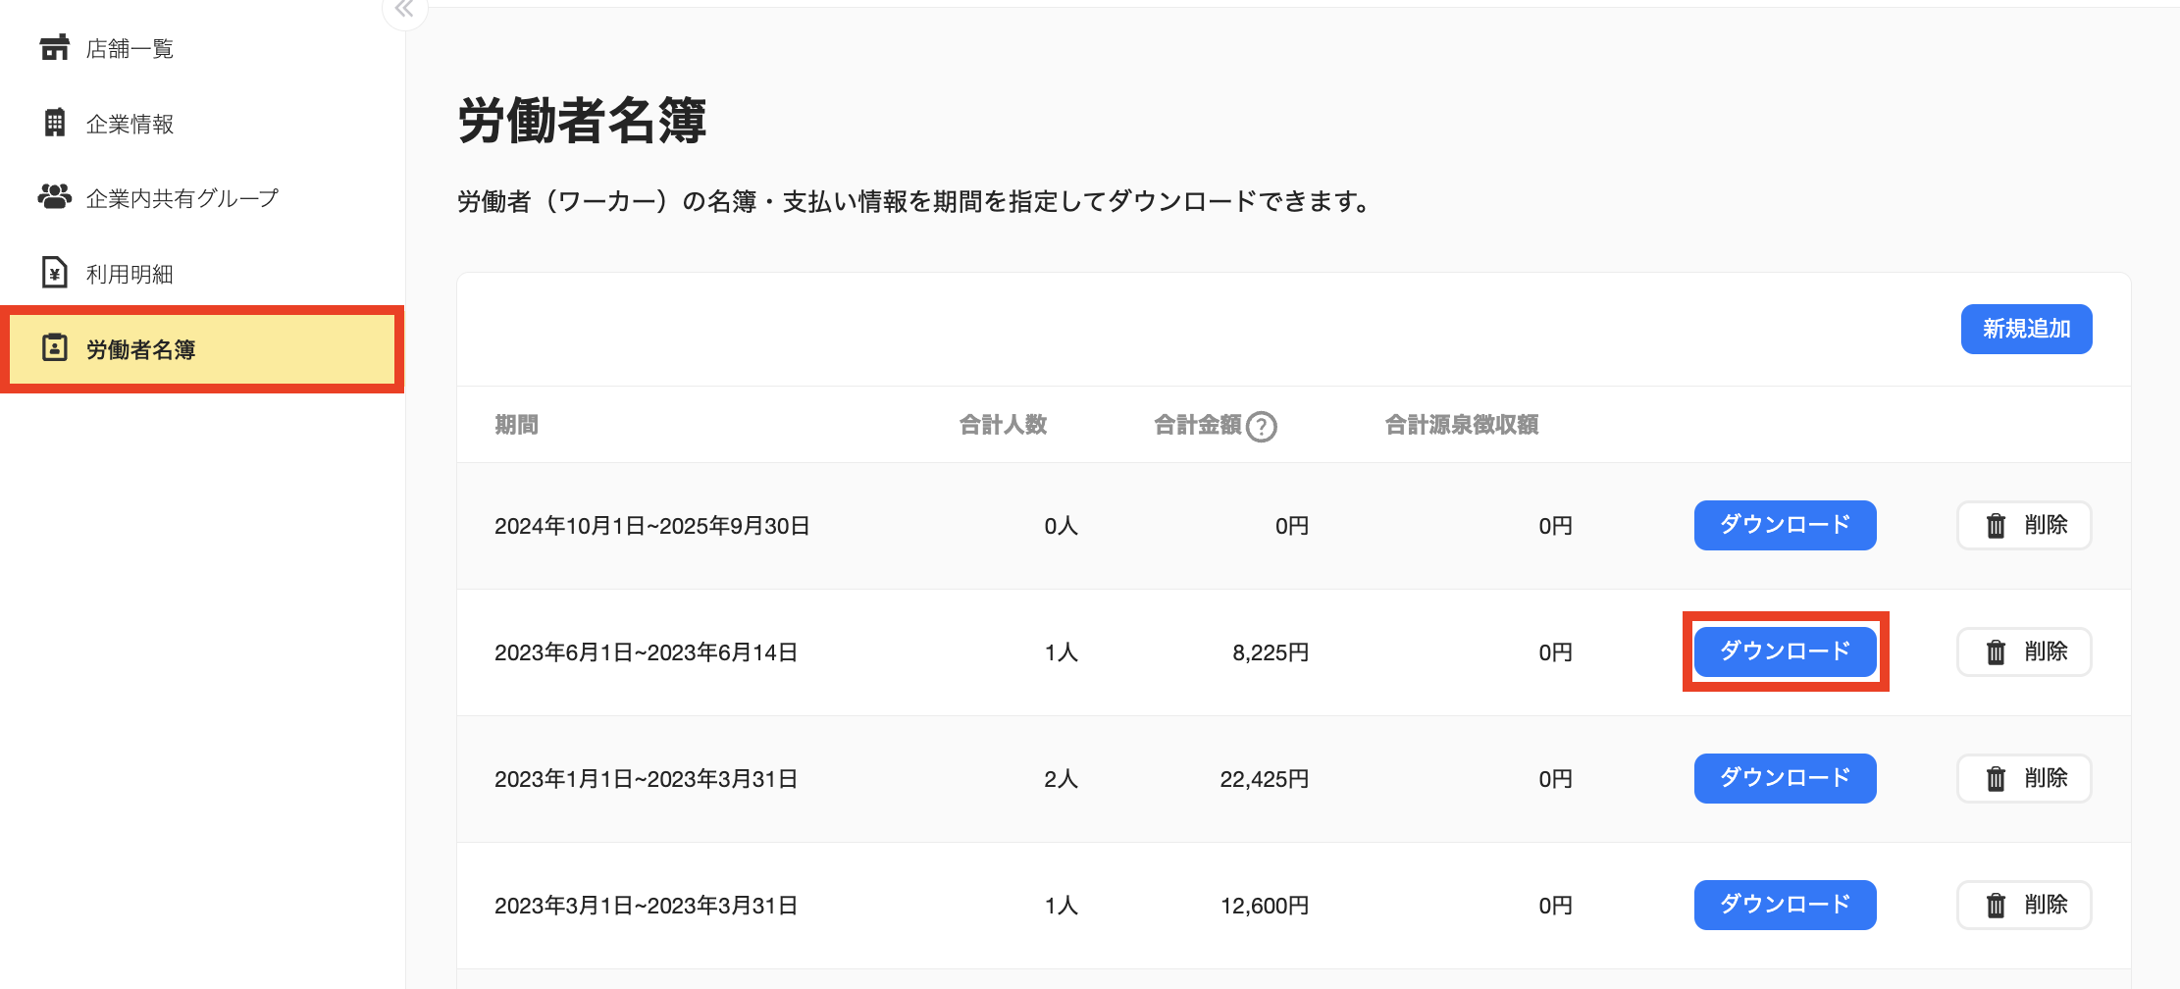Click 削除 label for the 2024年10月1日~2025年9月30日 entry

pyautogui.click(x=2046, y=525)
